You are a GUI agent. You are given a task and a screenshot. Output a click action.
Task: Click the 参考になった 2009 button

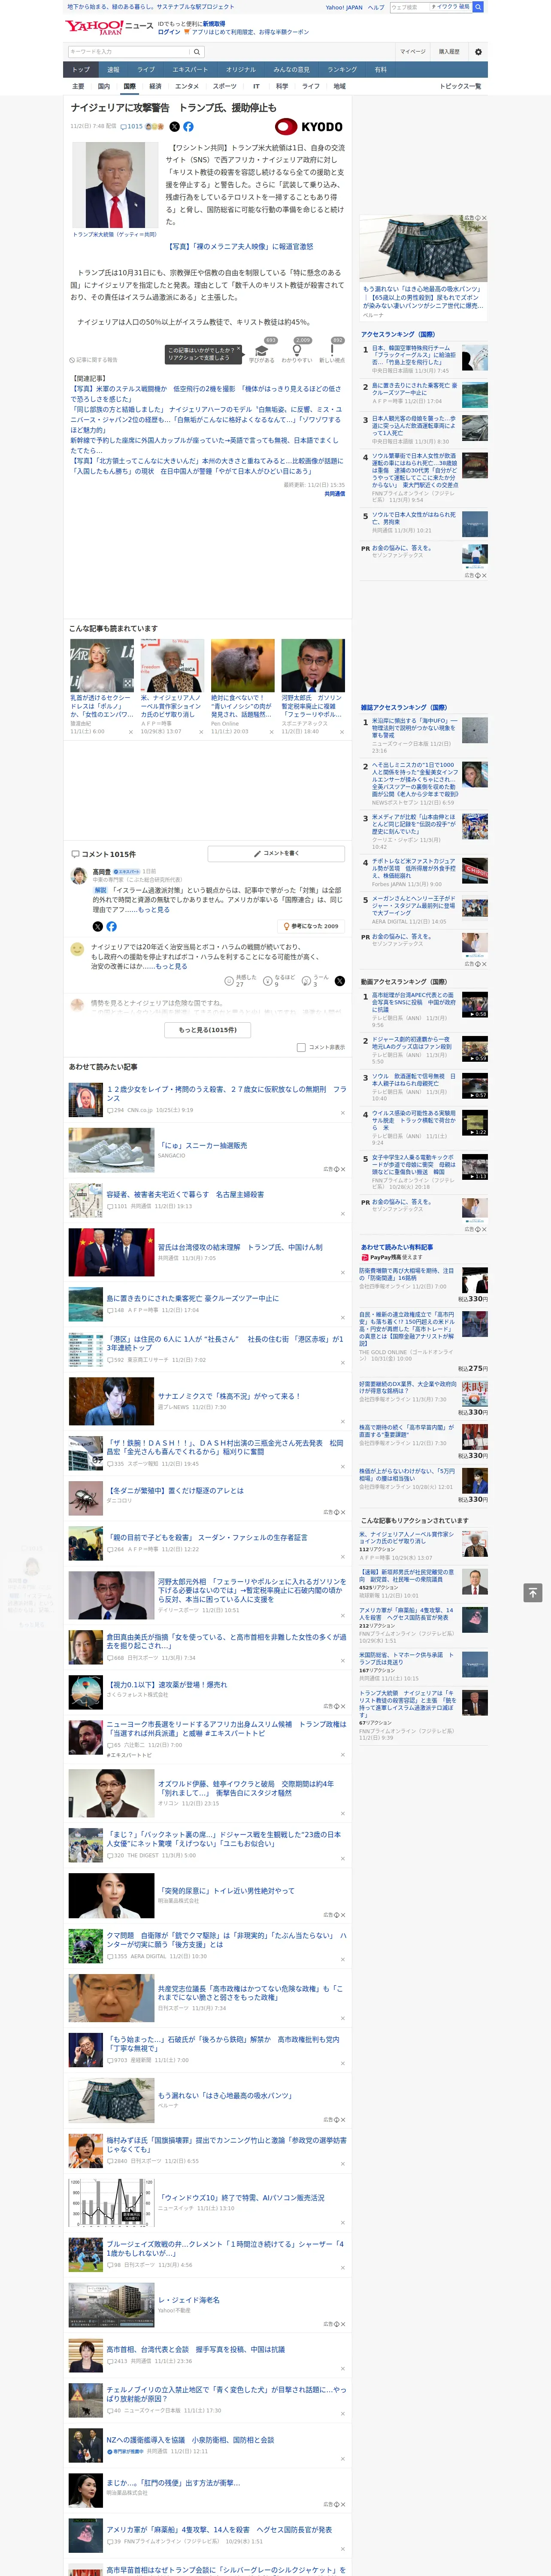click(311, 926)
